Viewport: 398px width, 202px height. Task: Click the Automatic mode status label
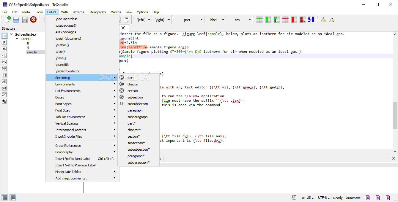353,198
